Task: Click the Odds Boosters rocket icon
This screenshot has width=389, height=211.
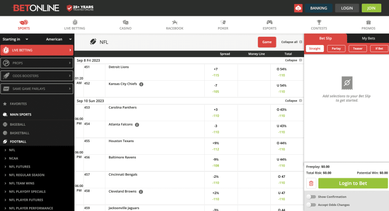Action: pos(6,76)
